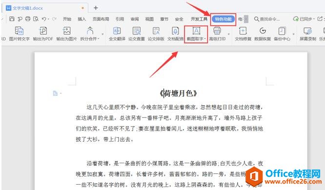Screen dimensions: 325x190
Task: Open 论文查重 paper check tool
Action: pyautogui.click(x=137, y=34)
